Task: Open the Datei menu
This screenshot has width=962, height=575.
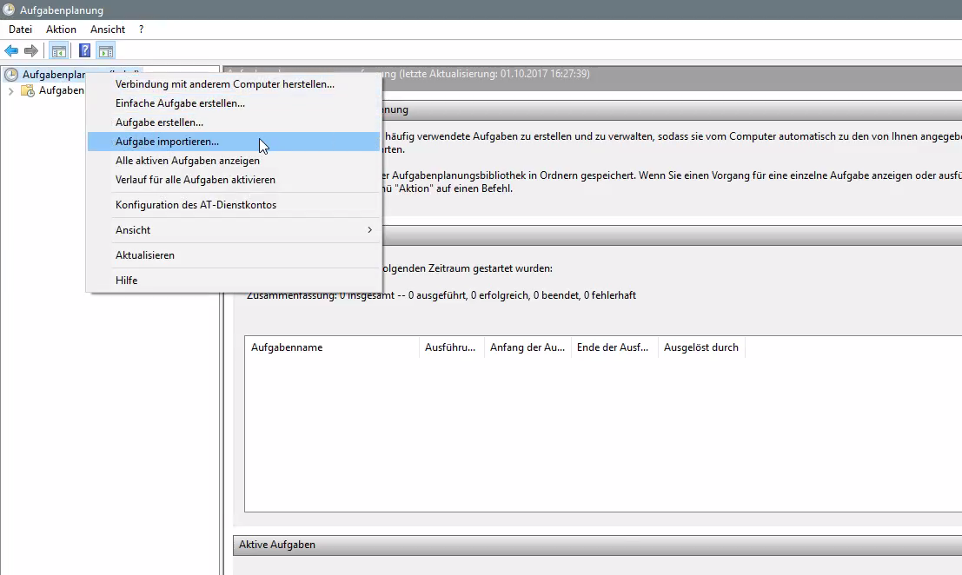Action: tap(20, 30)
